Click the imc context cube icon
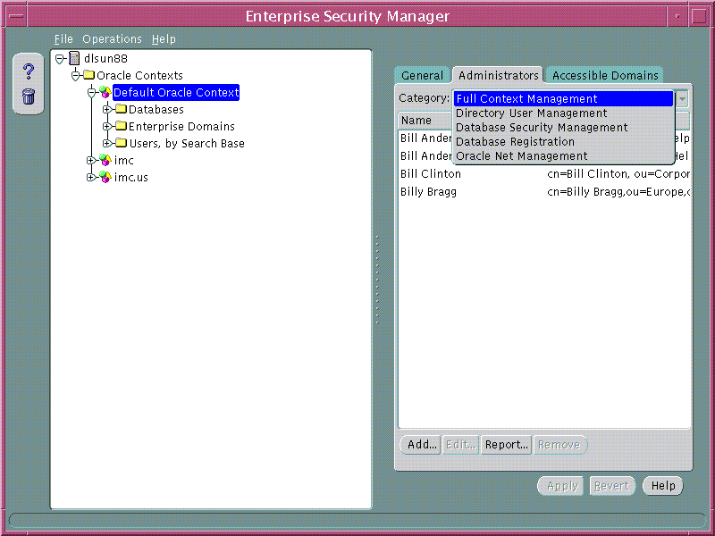This screenshot has width=715, height=536. click(x=105, y=160)
